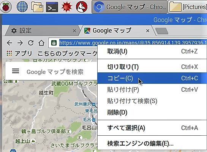Viewport: 207px width, 152px height.
Task: Launch the terminal from the taskbar
Action: point(52,7)
